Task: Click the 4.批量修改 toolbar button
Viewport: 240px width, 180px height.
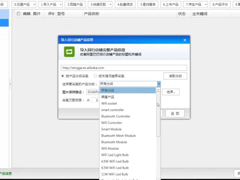Action: [125, 4]
